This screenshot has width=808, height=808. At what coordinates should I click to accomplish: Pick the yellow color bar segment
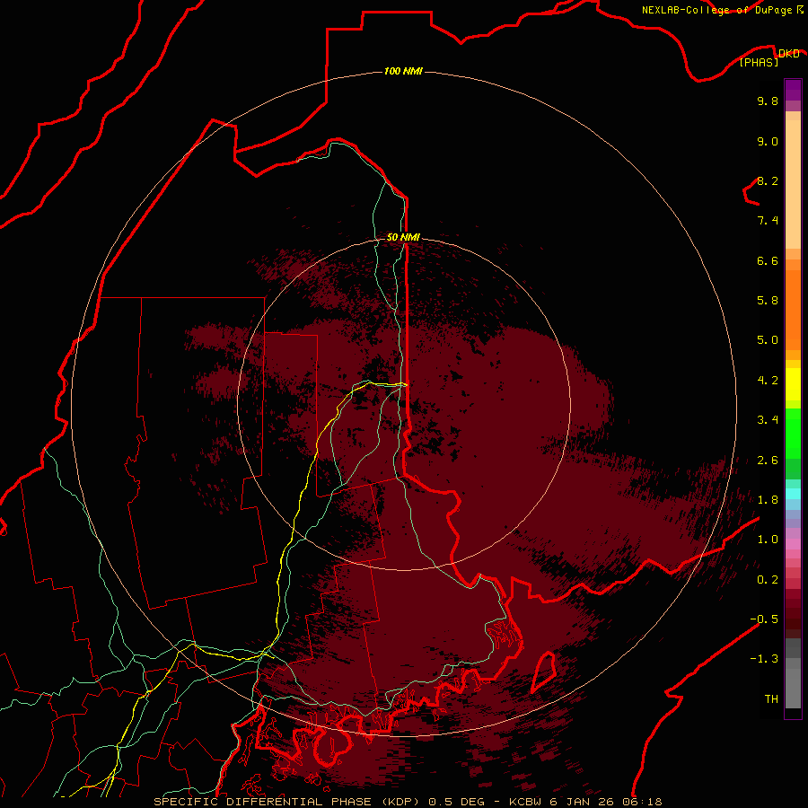coord(793,384)
